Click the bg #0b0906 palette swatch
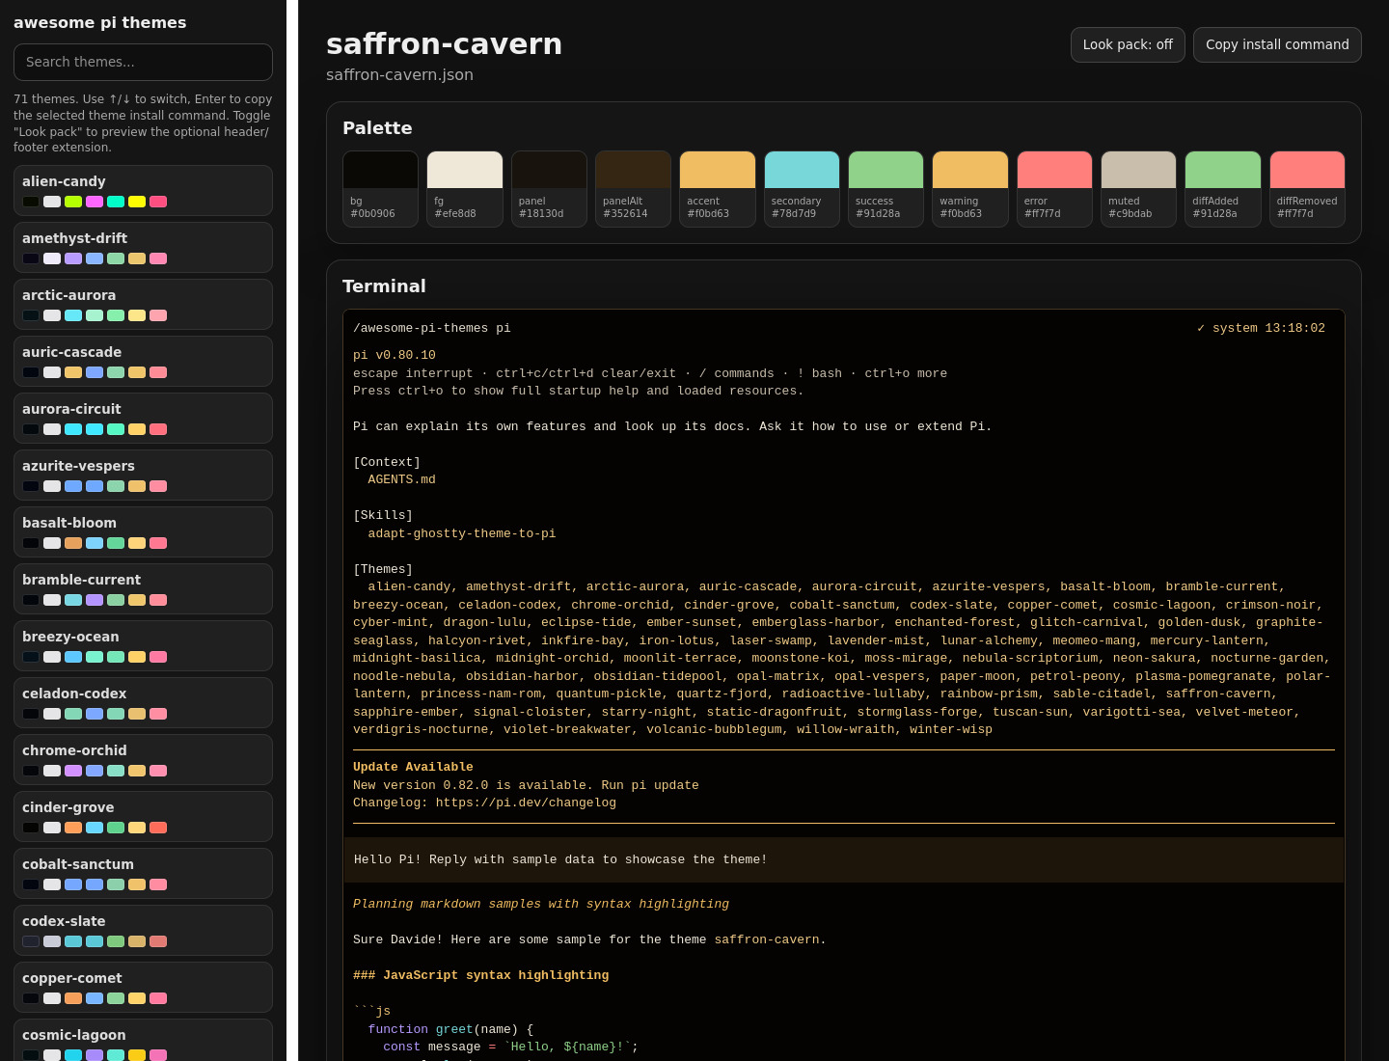 coord(380,189)
